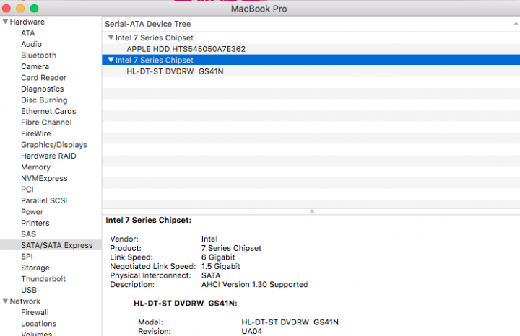Select Fibre Channel in the sidebar
The image size is (520, 336).
46,122
